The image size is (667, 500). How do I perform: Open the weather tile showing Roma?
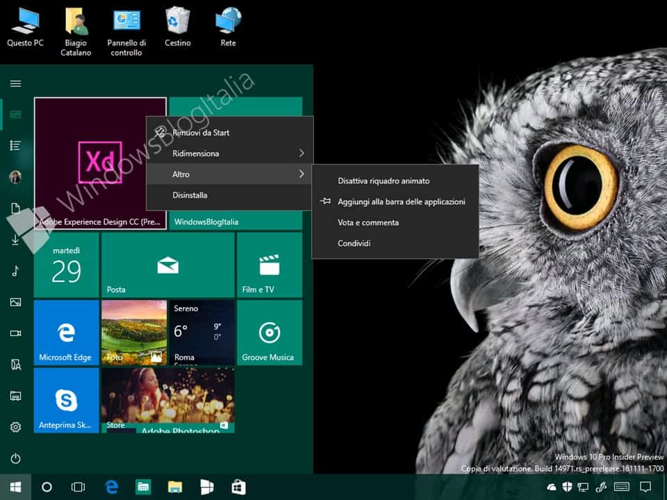click(x=202, y=333)
